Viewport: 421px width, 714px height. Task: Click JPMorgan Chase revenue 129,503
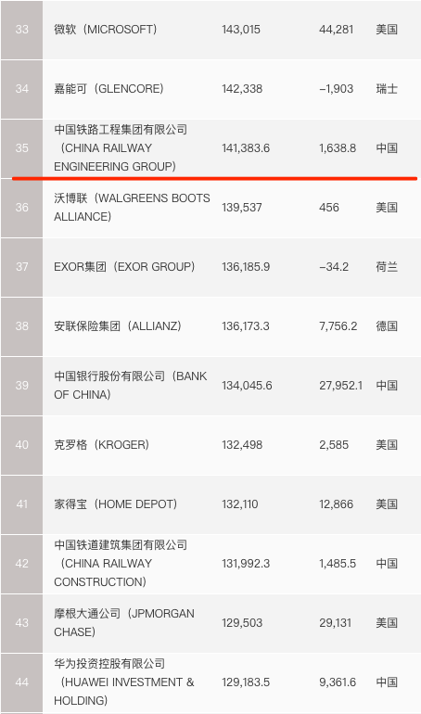(x=242, y=622)
